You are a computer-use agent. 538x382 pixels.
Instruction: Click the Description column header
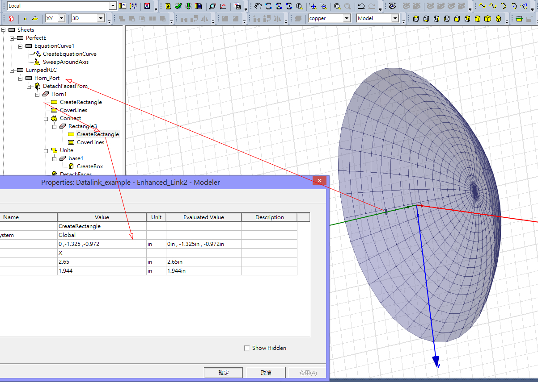point(270,217)
